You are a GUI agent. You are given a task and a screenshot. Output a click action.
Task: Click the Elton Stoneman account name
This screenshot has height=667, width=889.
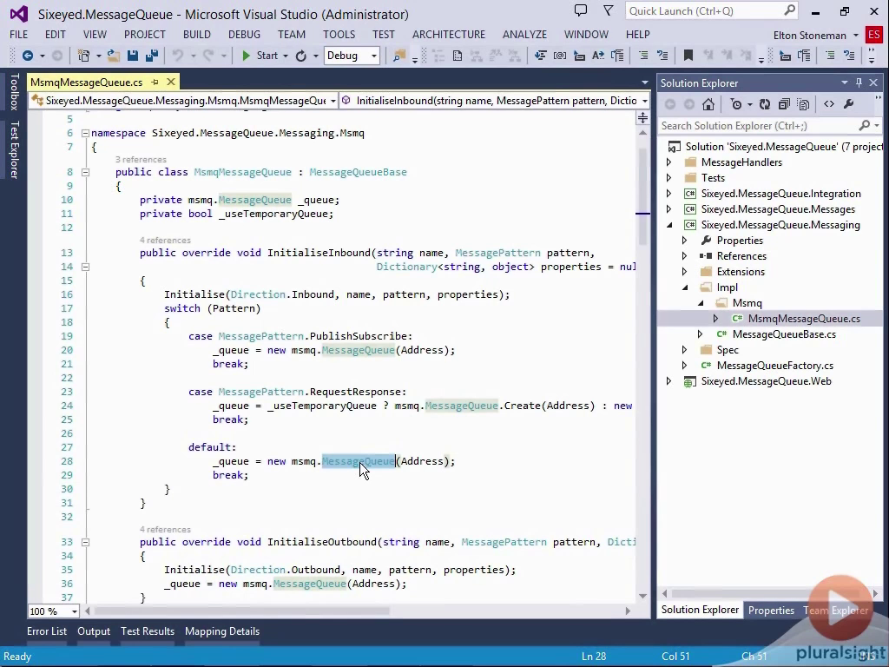click(810, 35)
